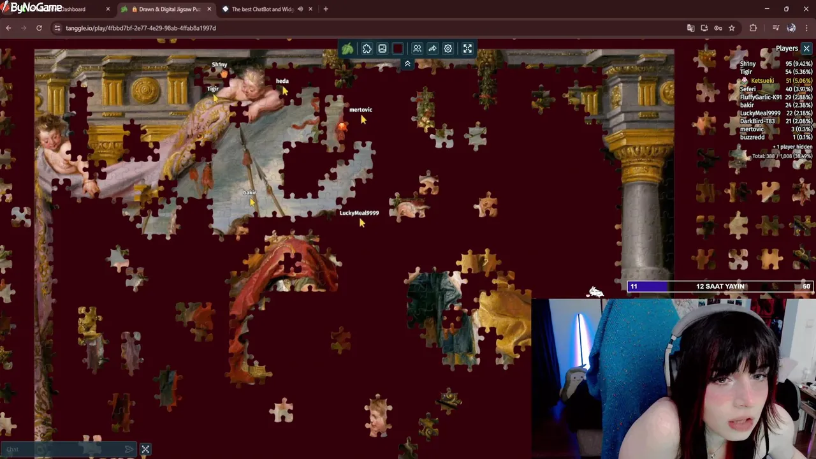The width and height of the screenshot is (816, 459).
Task: Click the '+ 1 player hidden' text
Action: tap(793, 147)
